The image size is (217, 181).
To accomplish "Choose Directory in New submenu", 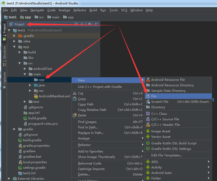I will [x=178, y=107].
